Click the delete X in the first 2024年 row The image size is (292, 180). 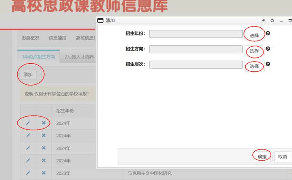43,123
